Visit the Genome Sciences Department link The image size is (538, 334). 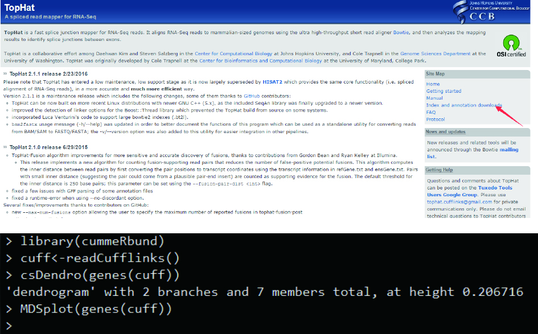tap(436, 54)
